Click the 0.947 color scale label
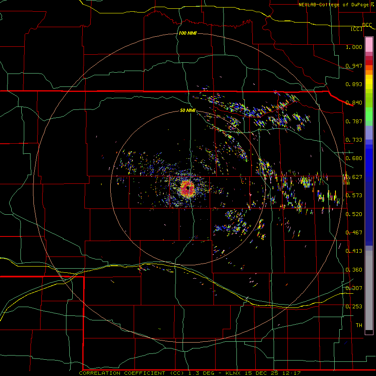376x376 pixels. pyautogui.click(x=354, y=66)
